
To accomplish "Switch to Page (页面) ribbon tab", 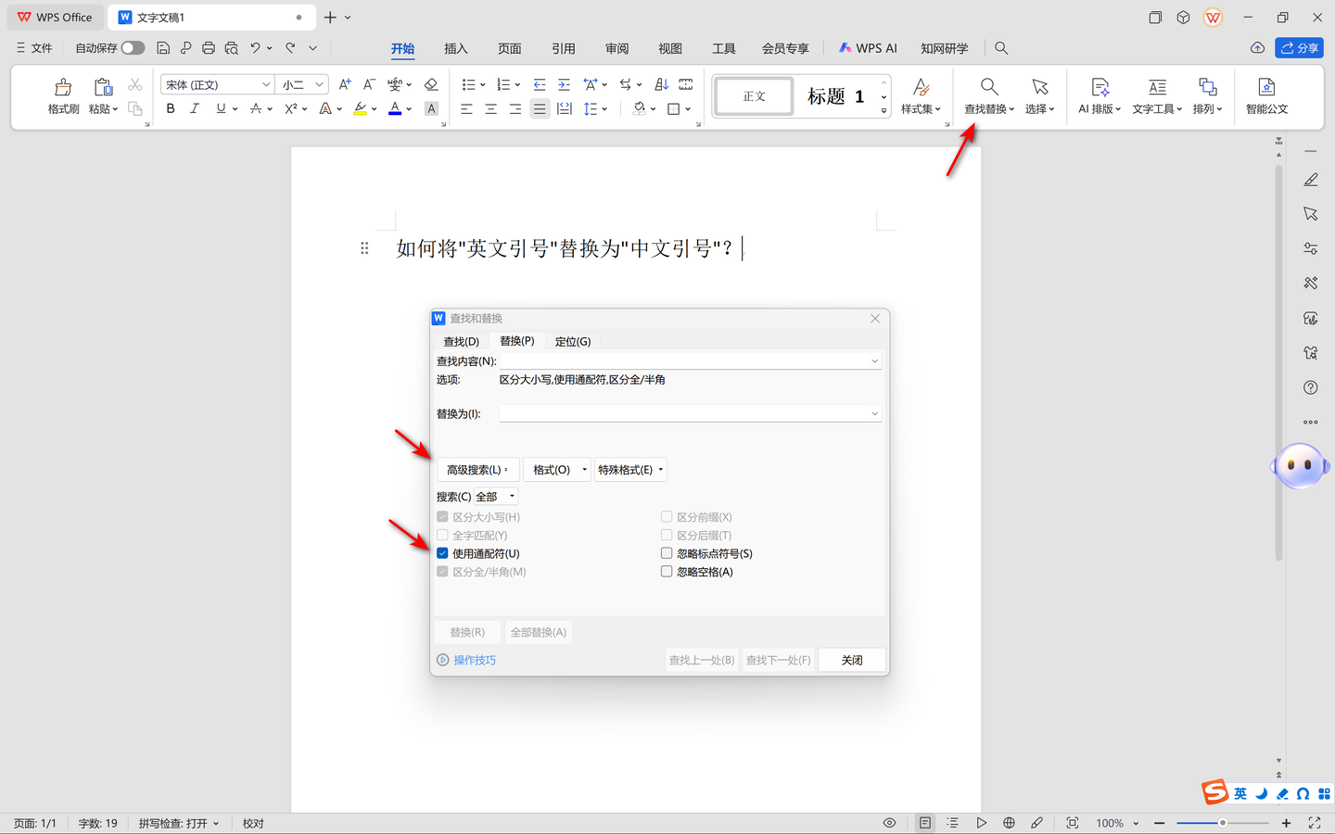I will (510, 48).
